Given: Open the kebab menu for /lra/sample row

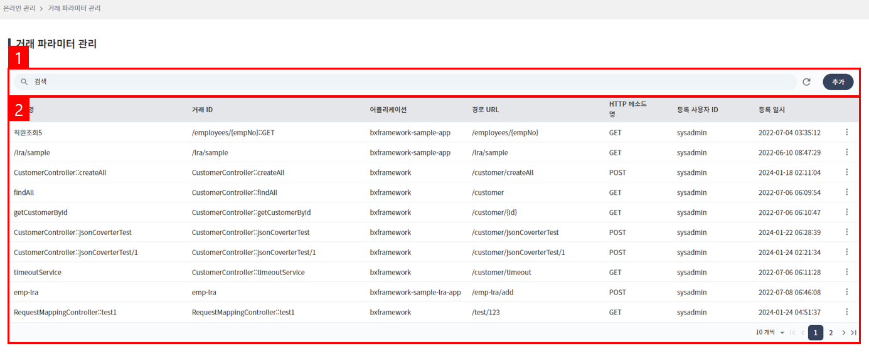Looking at the screenshot, I should coord(846,152).
